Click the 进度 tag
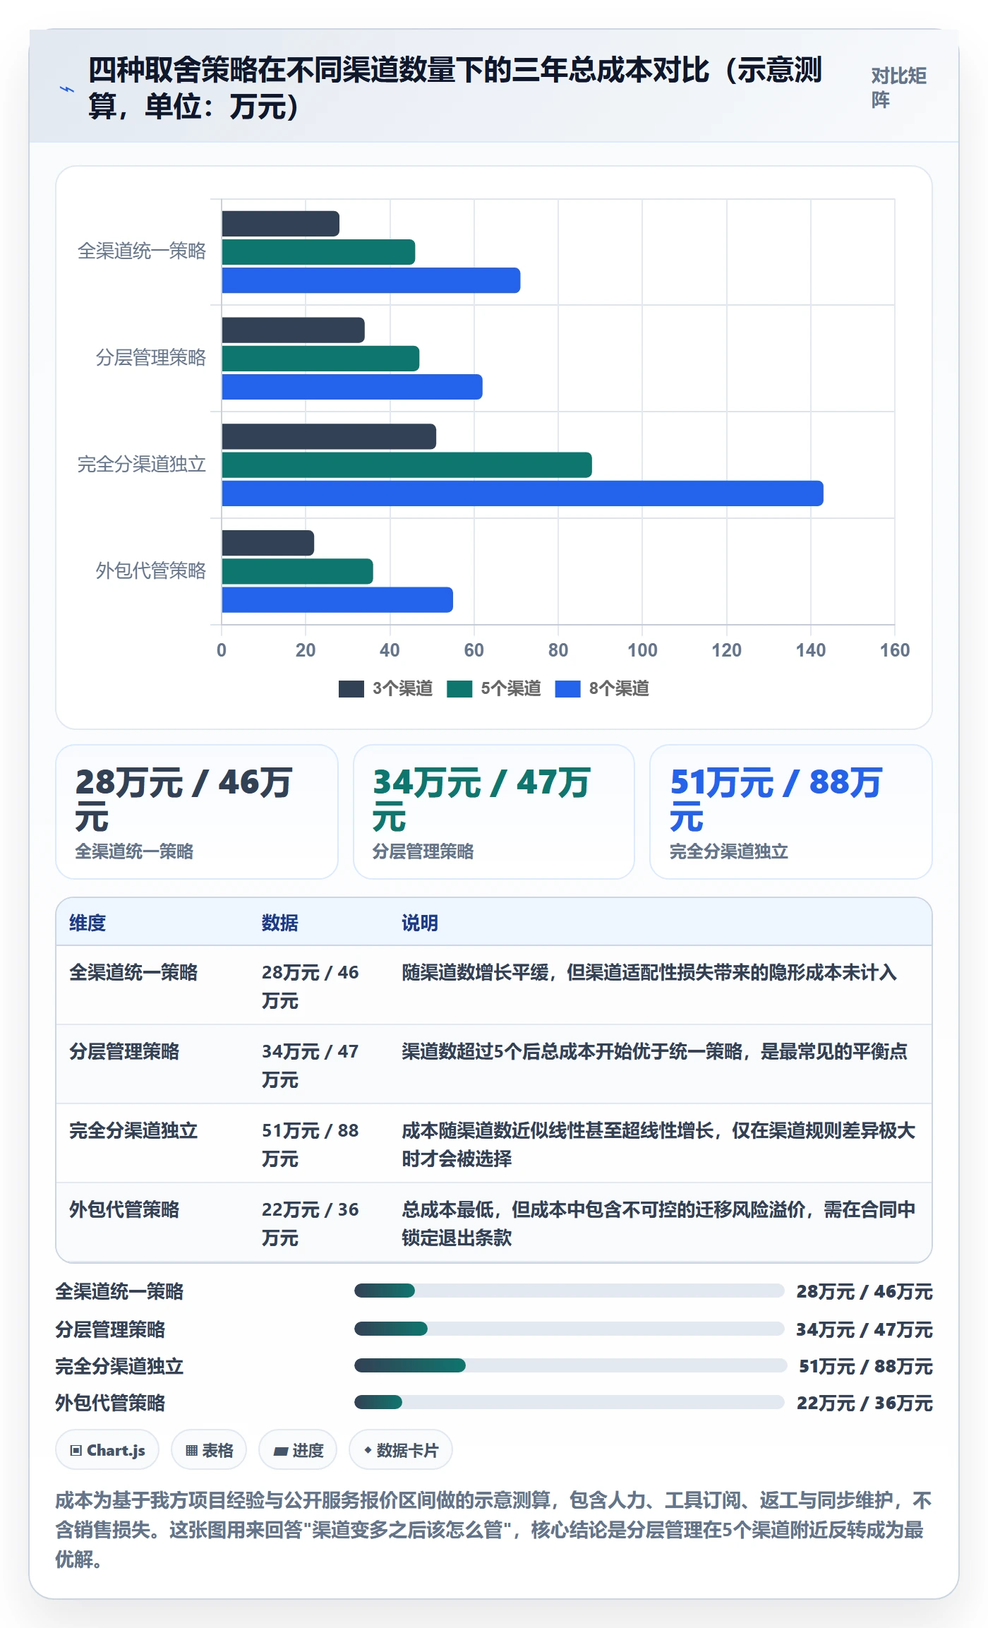The width and height of the screenshot is (988, 1628). coord(298,1450)
